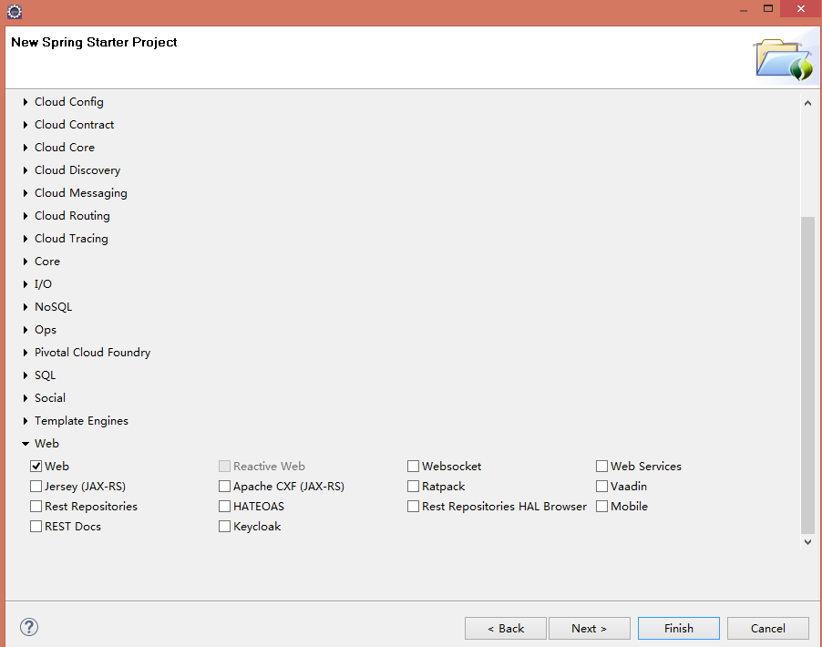822x647 pixels.
Task: Click the Next > button
Action: pos(590,628)
